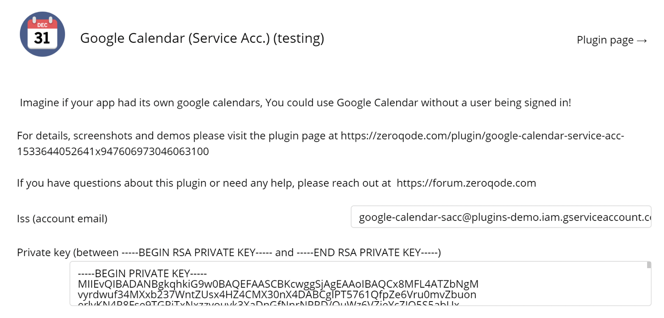Click the key line starting with "MIIEvQIBADANBgkqhki"
Image resolution: width=664 pixels, height=318 pixels.
click(x=278, y=284)
